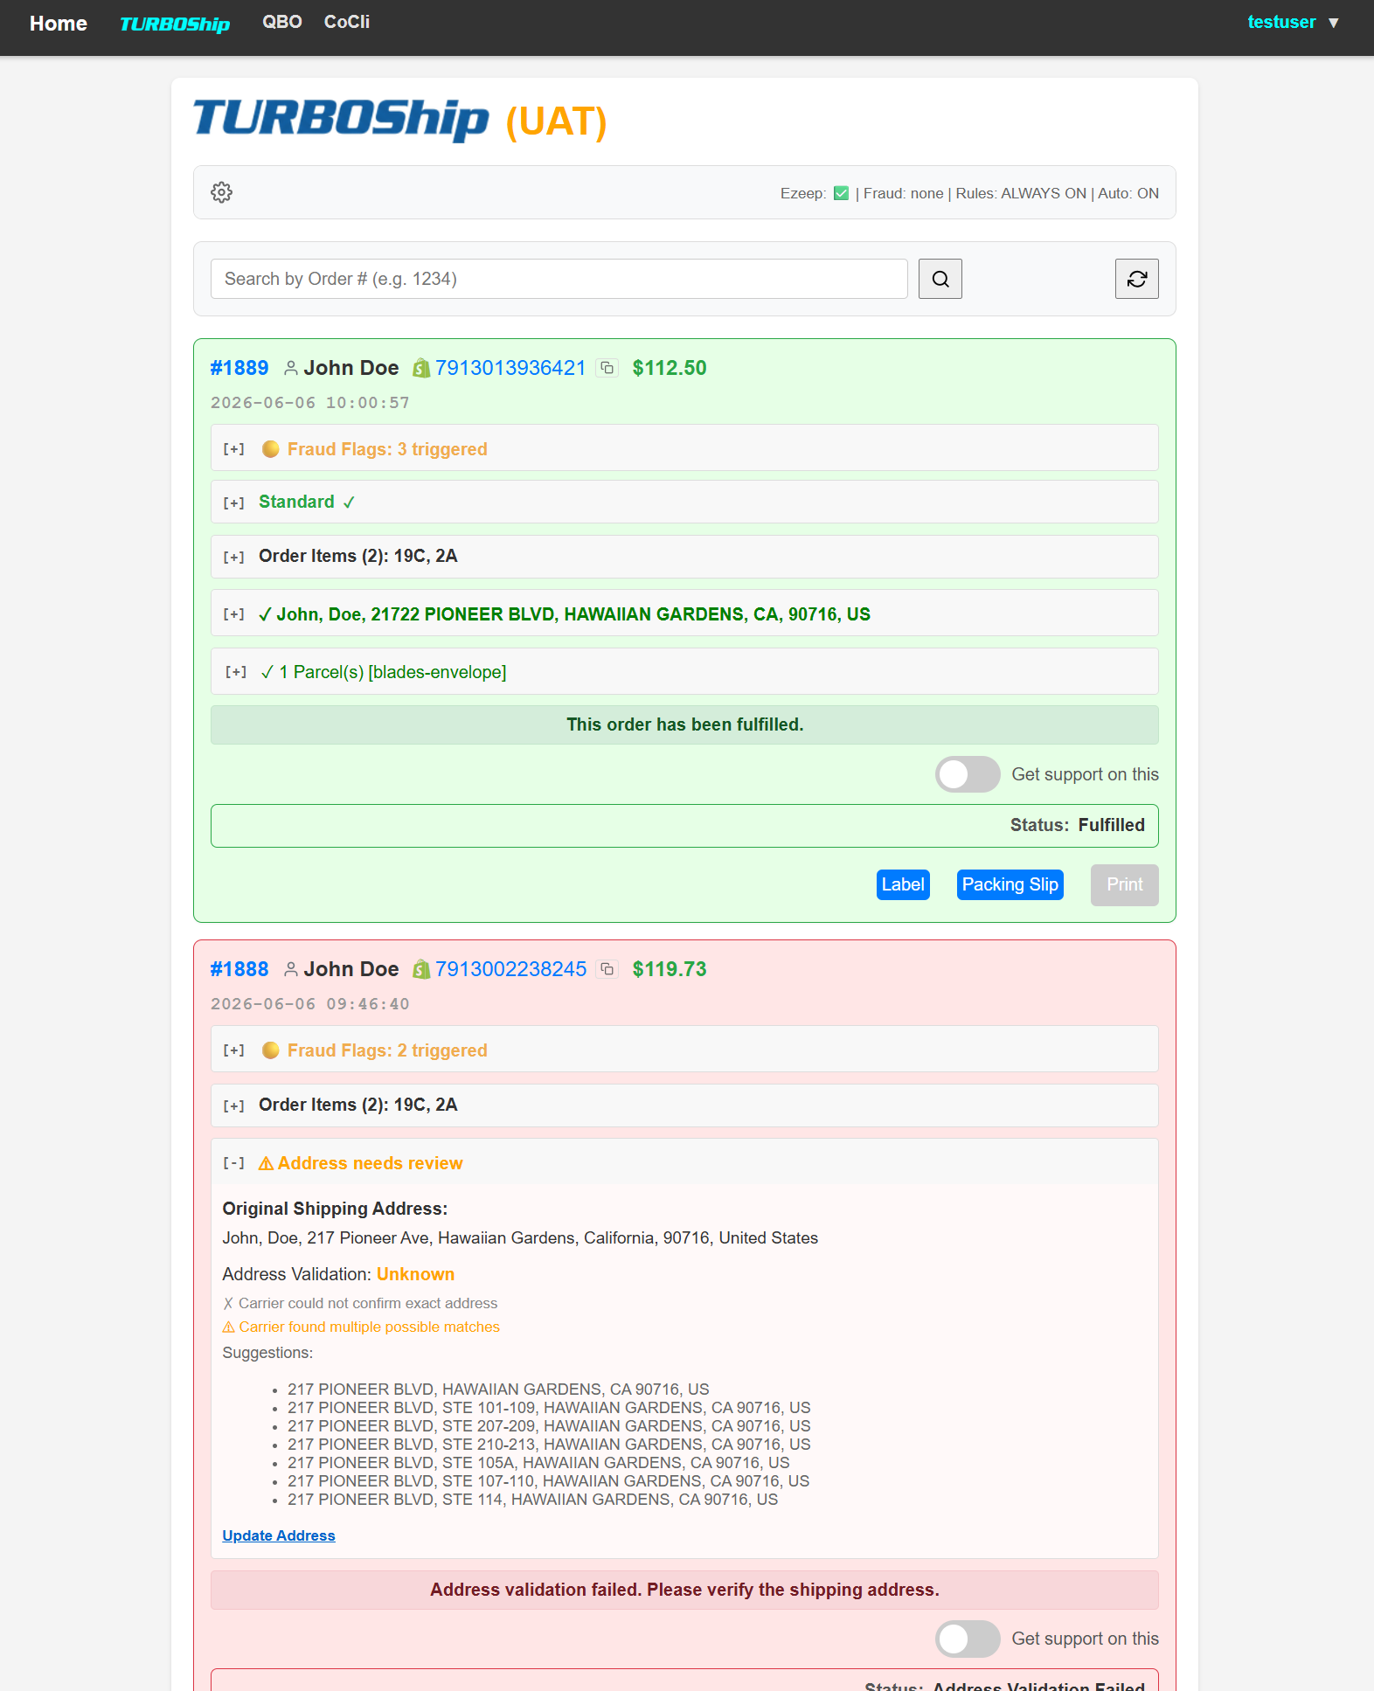Open QBO in the top navigation
Viewport: 1374px width, 1691px height.
(282, 22)
